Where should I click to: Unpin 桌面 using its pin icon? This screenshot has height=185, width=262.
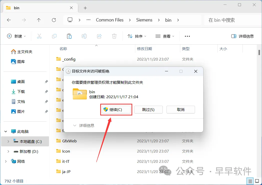pos(46,82)
